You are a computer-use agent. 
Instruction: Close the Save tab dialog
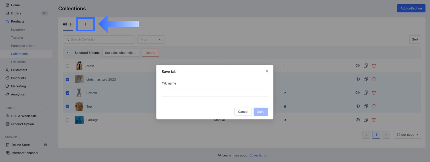tap(267, 71)
